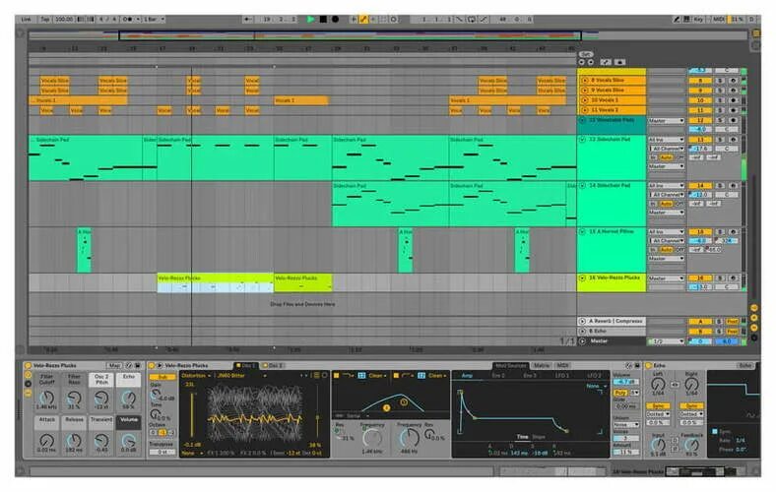This screenshot has height=492, width=776.
Task: Toggle the yellow Automation Arm button
Action: coord(363,20)
